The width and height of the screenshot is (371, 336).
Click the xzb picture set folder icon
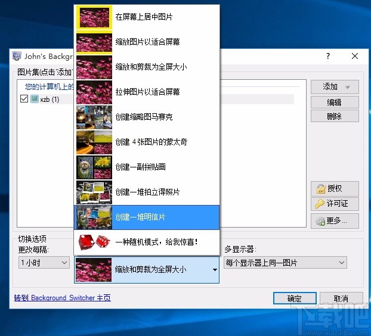point(35,99)
